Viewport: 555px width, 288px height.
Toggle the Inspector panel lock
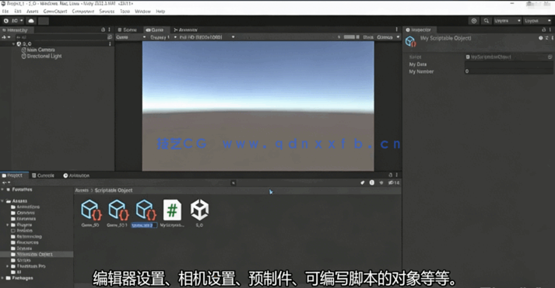[543, 29]
